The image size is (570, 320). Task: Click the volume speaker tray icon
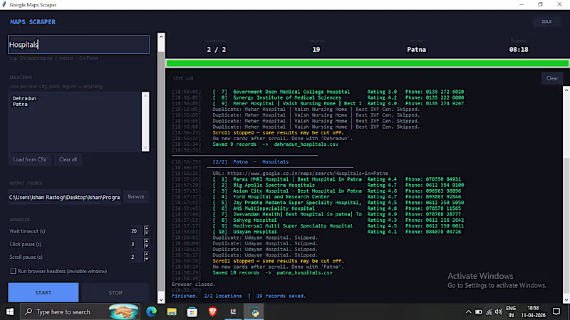(499, 311)
